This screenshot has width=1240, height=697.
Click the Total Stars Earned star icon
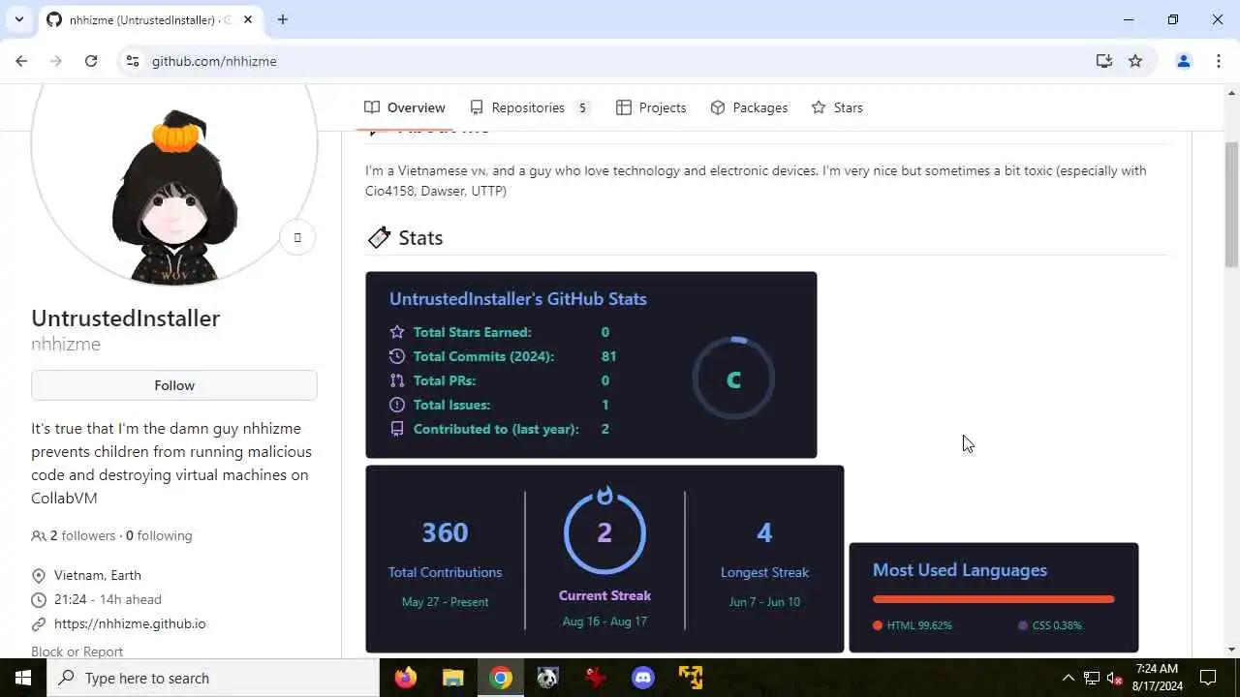(x=396, y=332)
